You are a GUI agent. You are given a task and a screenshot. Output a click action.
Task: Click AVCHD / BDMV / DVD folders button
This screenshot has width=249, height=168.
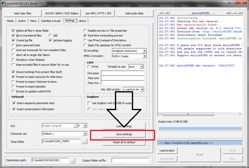pos(62,13)
